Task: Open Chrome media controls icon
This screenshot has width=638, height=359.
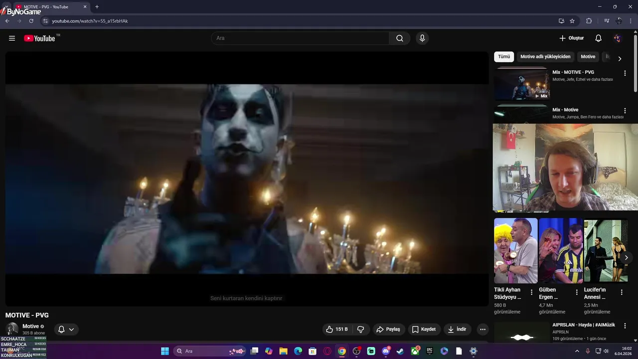Action: click(x=607, y=21)
